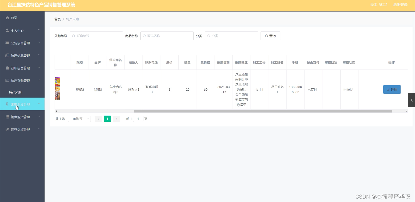Click the copy icon beside 特产信息管理
The height and width of the screenshot is (202, 415).
coord(7,56)
